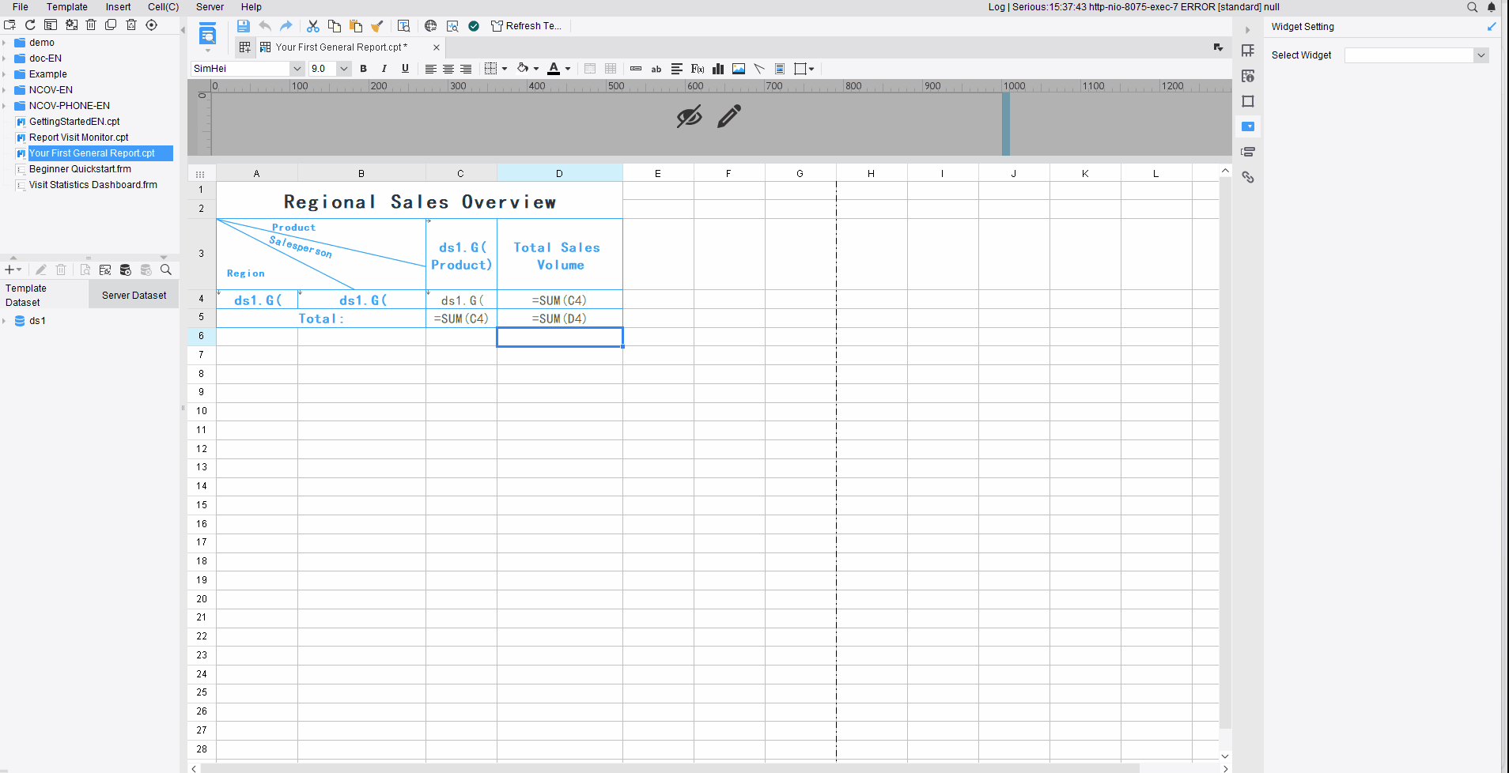Viewport: 1509px width, 773px height.
Task: Open the Server menu
Action: click(x=210, y=7)
